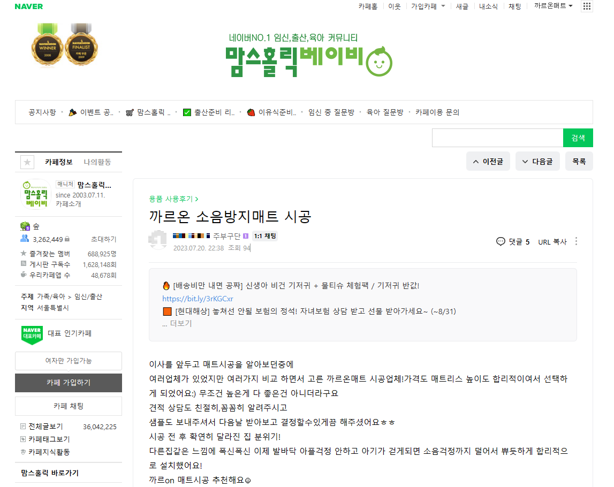Open the 대표 인기카페 link
The height and width of the screenshot is (487, 614).
(x=70, y=333)
